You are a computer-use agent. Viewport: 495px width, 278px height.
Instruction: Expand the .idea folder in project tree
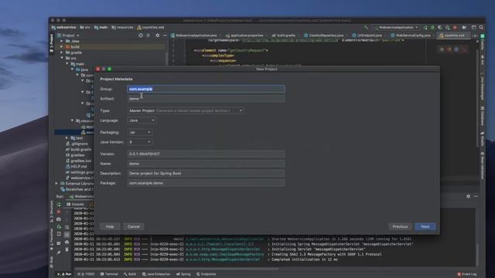pyautogui.click(x=62, y=41)
